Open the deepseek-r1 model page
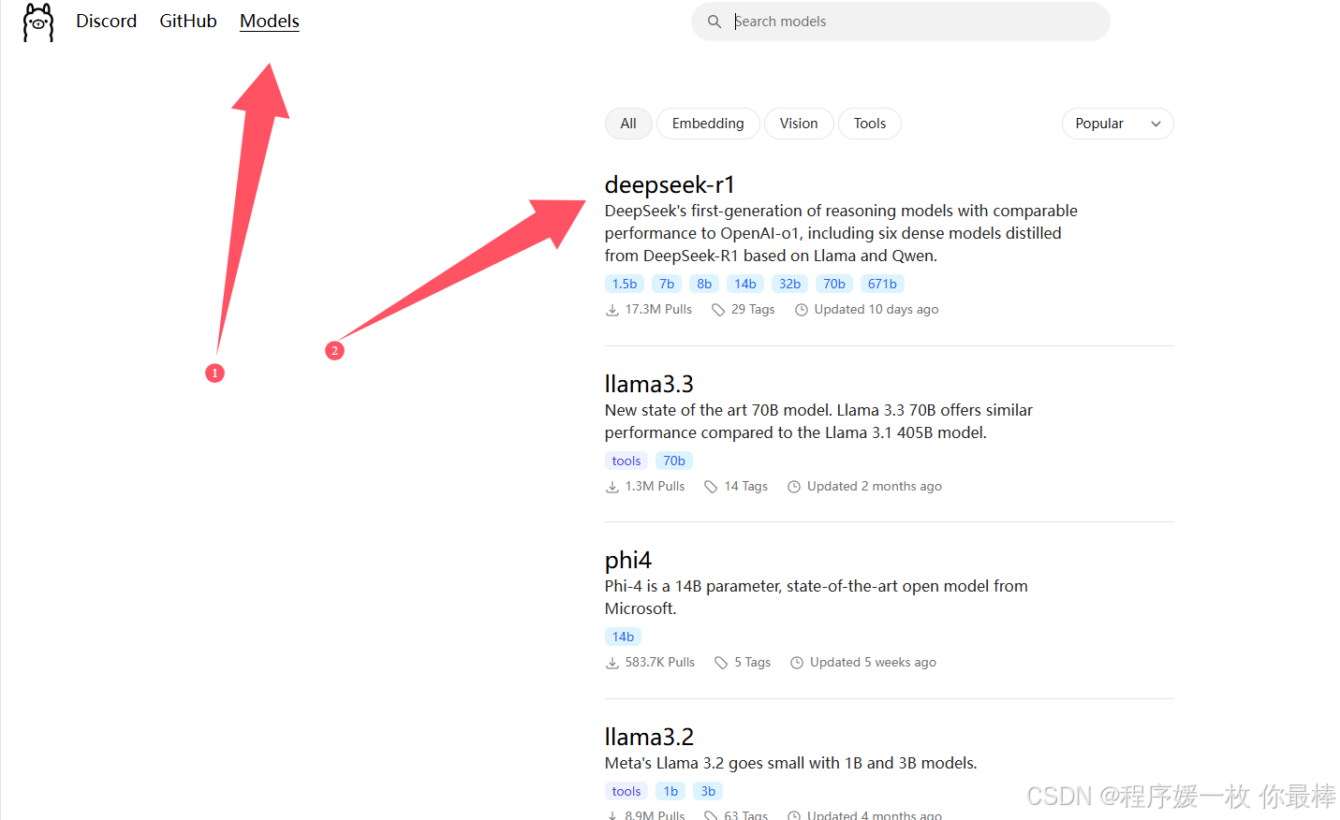Viewport: 1340px width, 820px height. pos(670,184)
